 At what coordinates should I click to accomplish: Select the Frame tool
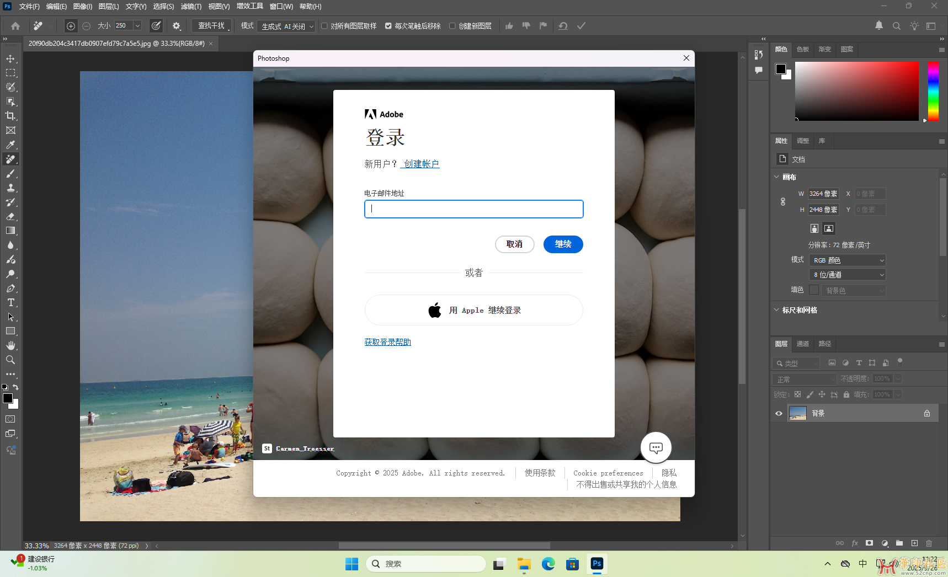pyautogui.click(x=10, y=130)
